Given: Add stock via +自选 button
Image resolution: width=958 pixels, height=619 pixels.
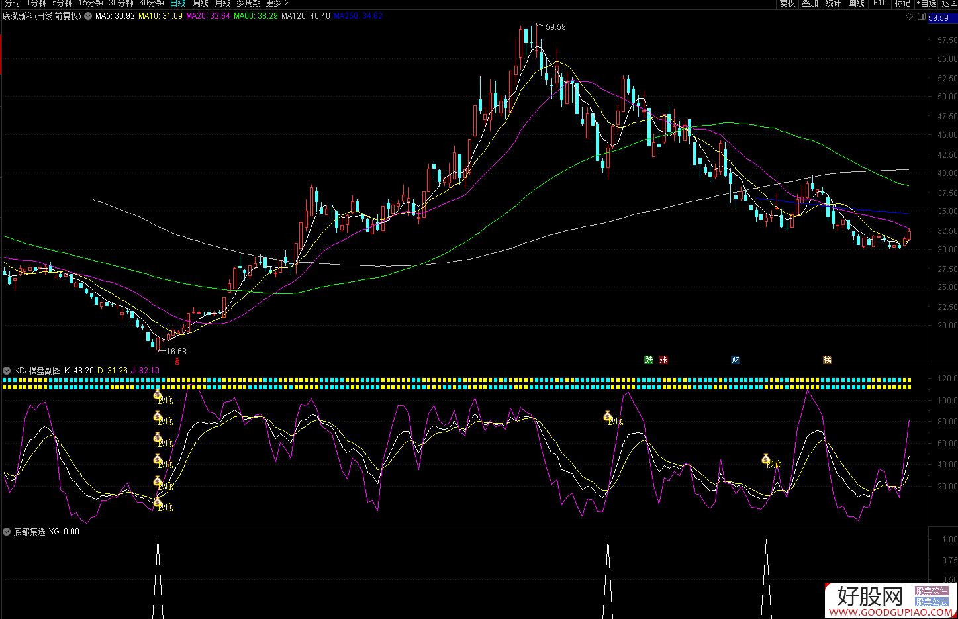Looking at the screenshot, I should [926, 3].
